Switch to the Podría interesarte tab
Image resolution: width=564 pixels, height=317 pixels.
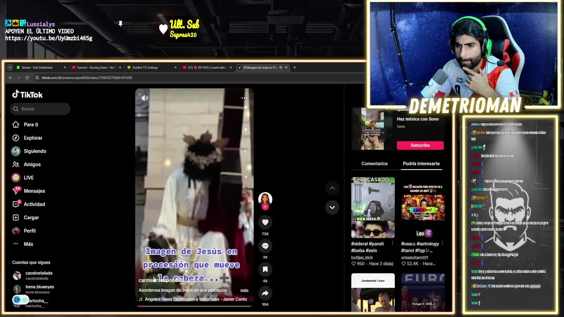421,163
